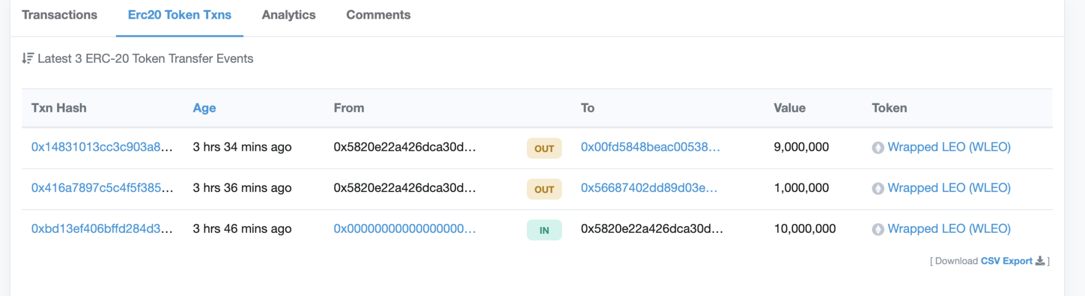
Task: Open transaction hash 0x416a7897c5c4f5f385
Action: [102, 188]
